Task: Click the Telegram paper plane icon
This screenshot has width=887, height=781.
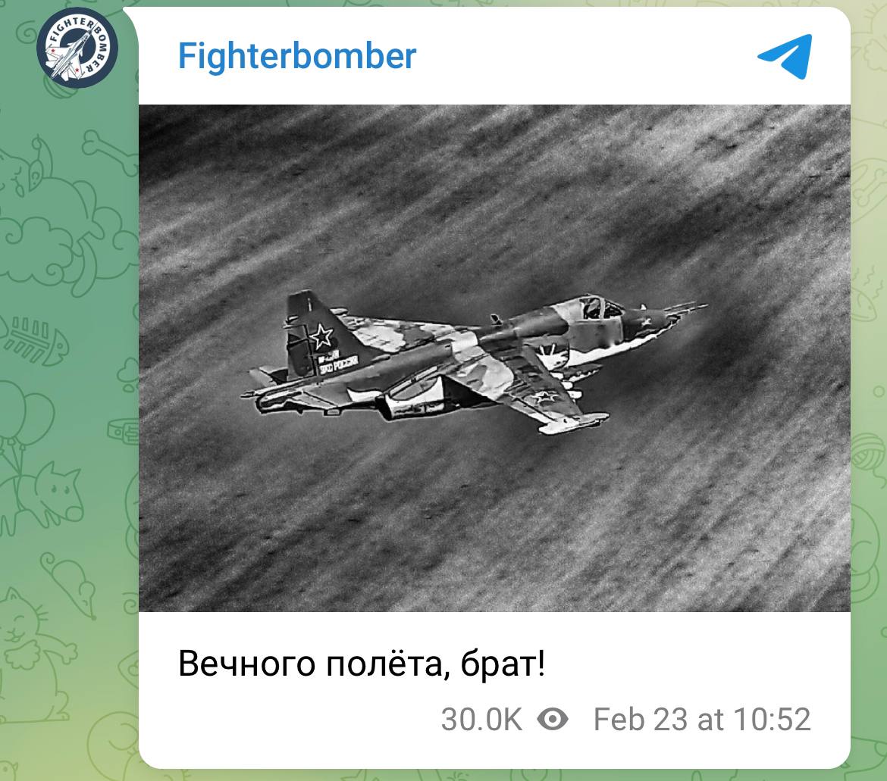Action: (785, 56)
